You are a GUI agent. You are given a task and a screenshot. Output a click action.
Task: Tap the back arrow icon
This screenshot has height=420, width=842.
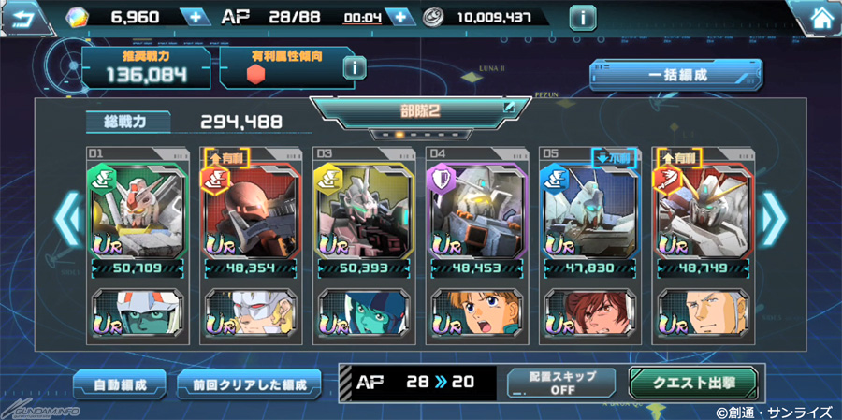pyautogui.click(x=20, y=19)
